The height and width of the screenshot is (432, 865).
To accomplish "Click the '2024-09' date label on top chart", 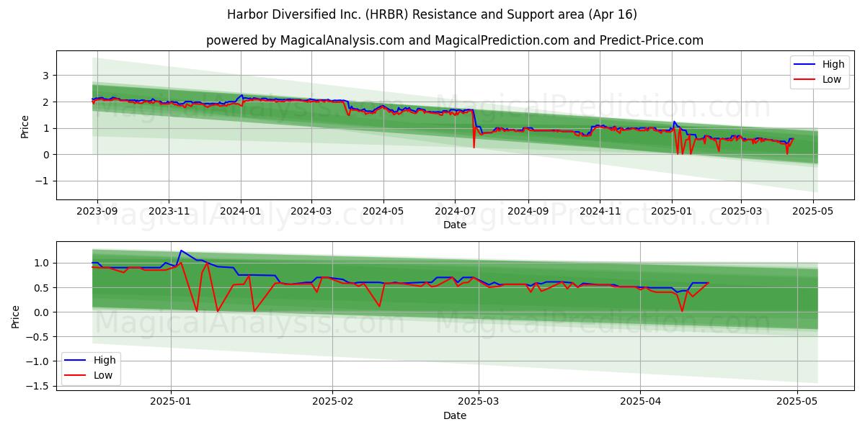I will [528, 212].
